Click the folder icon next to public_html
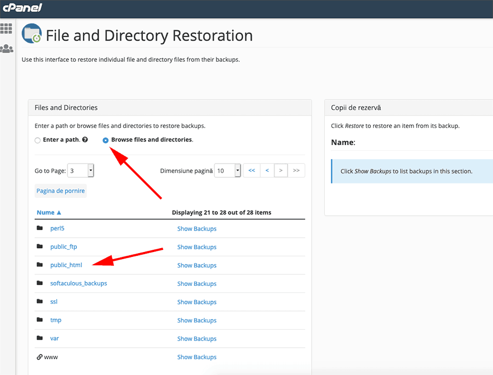This screenshot has width=493, height=375. coord(41,265)
